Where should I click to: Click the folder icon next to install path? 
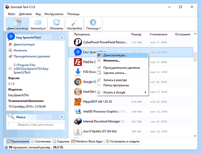click(x=10, y=68)
